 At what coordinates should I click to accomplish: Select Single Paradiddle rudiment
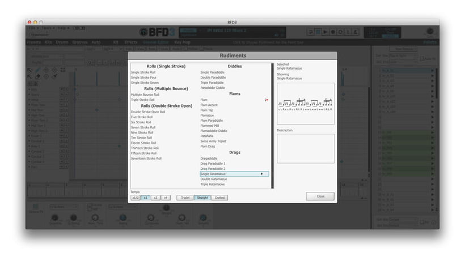(212, 72)
